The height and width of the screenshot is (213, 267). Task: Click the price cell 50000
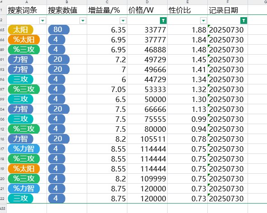click(147, 99)
